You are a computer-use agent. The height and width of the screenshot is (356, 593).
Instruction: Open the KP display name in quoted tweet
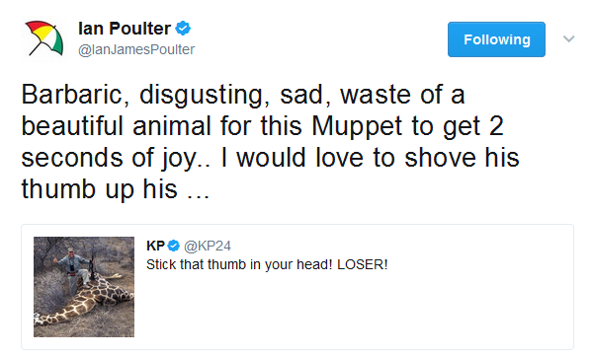[155, 246]
